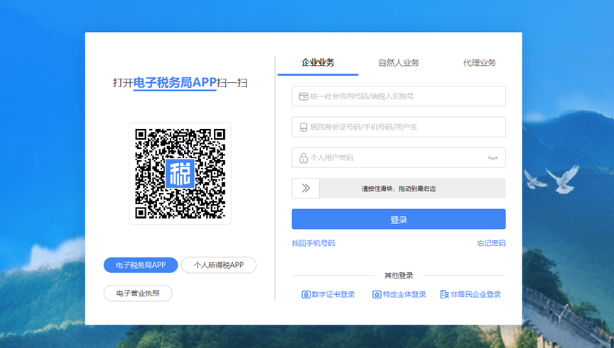Click the 非居民企业登录 icon

(444, 295)
